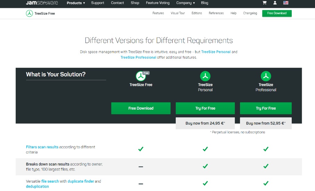
Task: Open the user account icon
Action: tap(275, 3)
